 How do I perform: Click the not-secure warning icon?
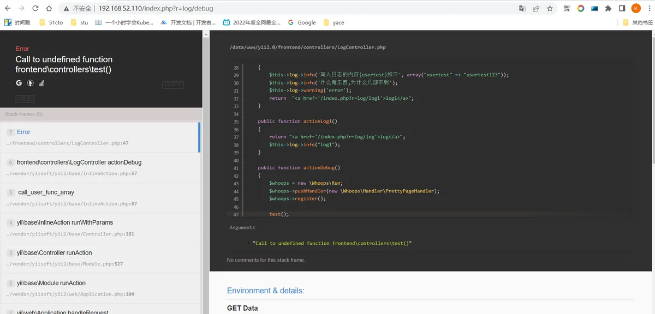(66, 8)
